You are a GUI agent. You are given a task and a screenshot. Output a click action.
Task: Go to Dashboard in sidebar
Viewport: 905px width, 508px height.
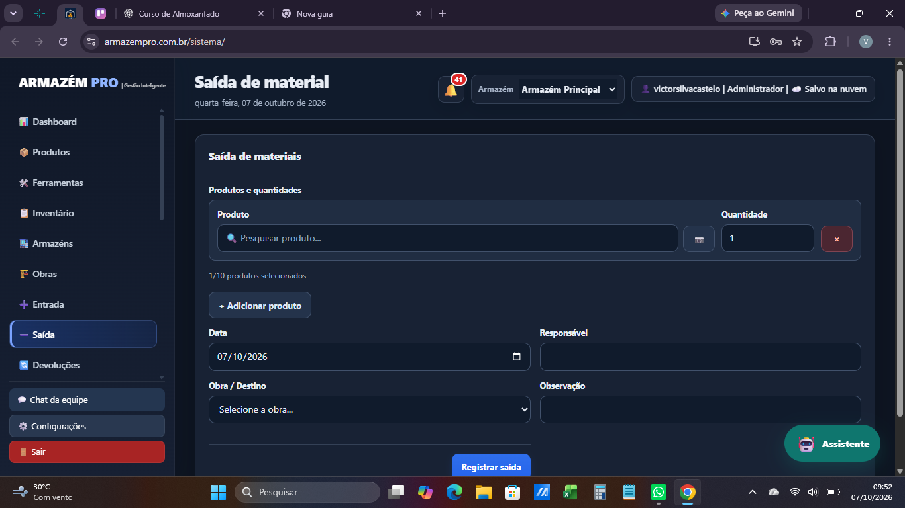83,122
